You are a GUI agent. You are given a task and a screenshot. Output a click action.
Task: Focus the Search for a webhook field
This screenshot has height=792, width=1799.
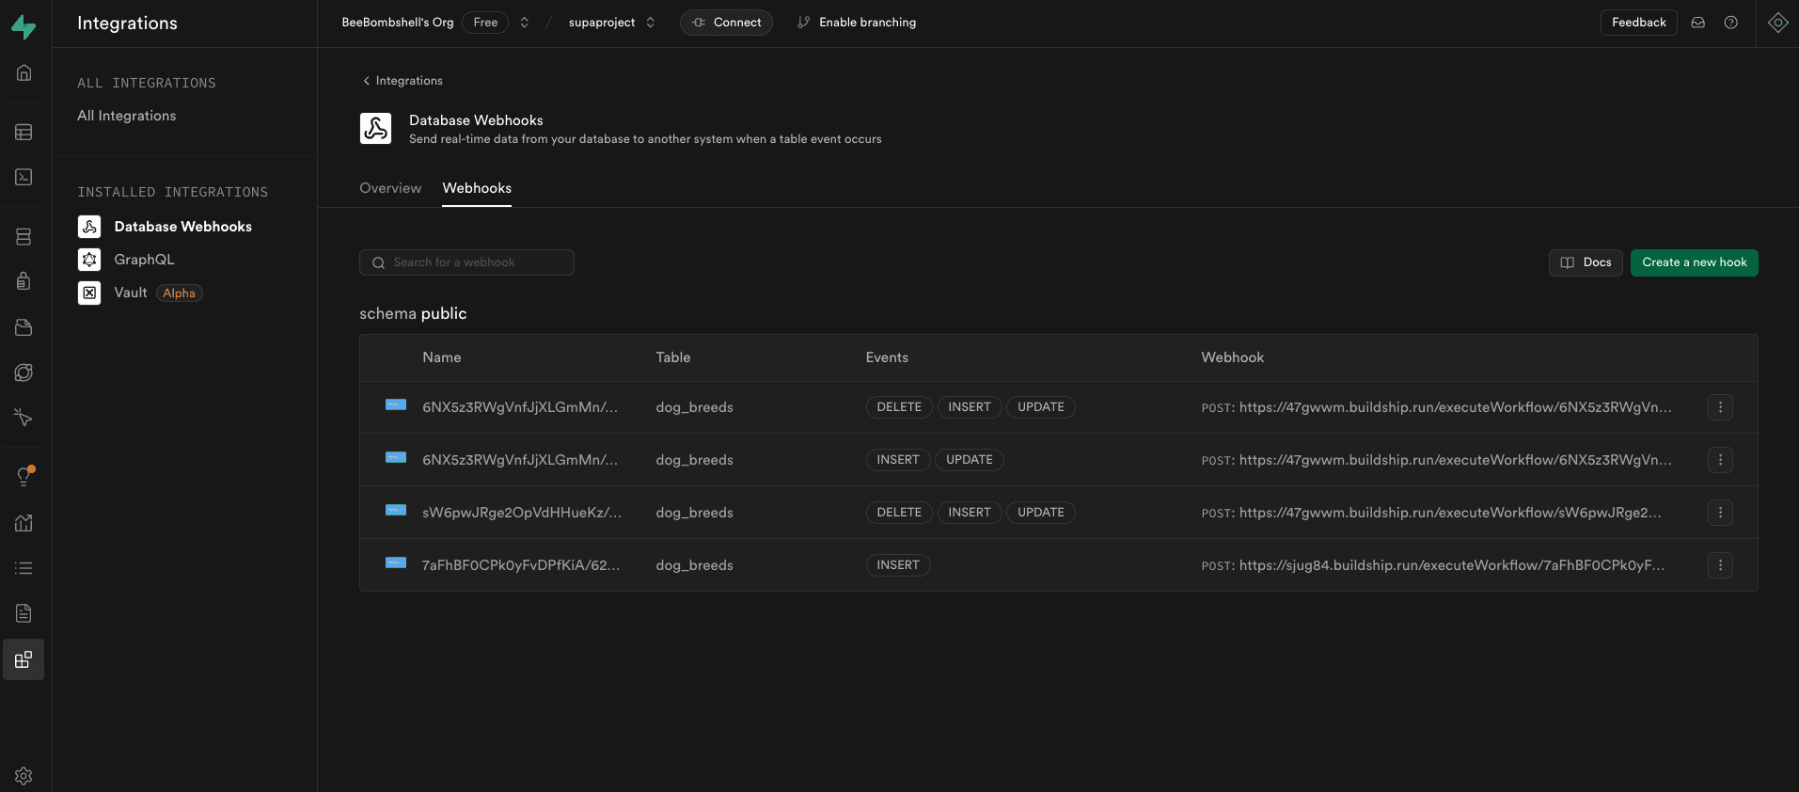coord(466,262)
